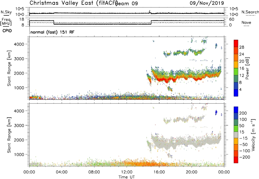Click the blue bottom of power color bar
The height and width of the screenshot is (179, 259).
[236, 93]
